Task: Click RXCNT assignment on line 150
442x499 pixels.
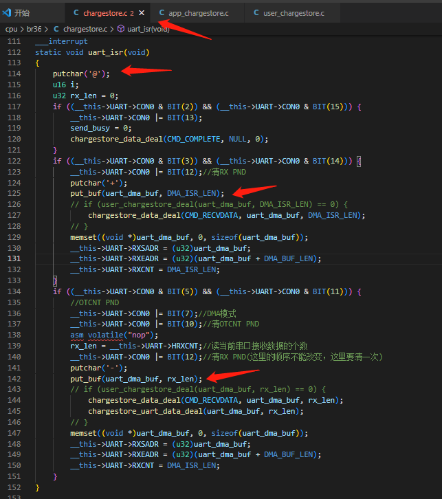Action: [145, 466]
